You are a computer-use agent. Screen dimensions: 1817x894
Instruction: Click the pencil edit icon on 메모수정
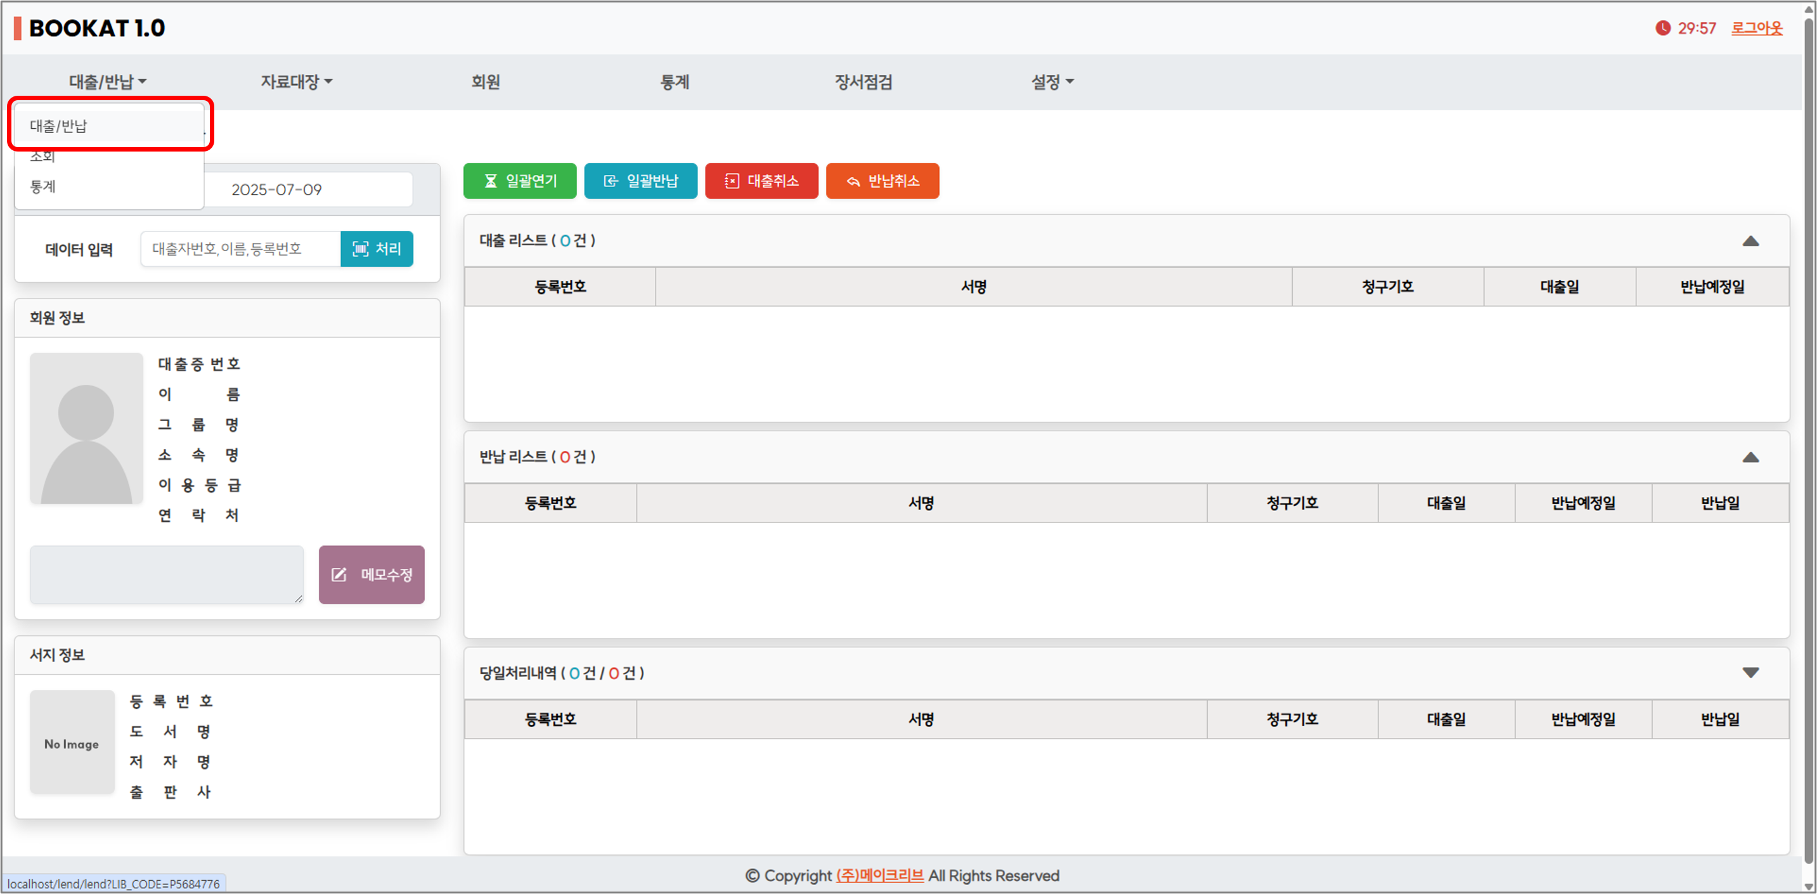339,574
